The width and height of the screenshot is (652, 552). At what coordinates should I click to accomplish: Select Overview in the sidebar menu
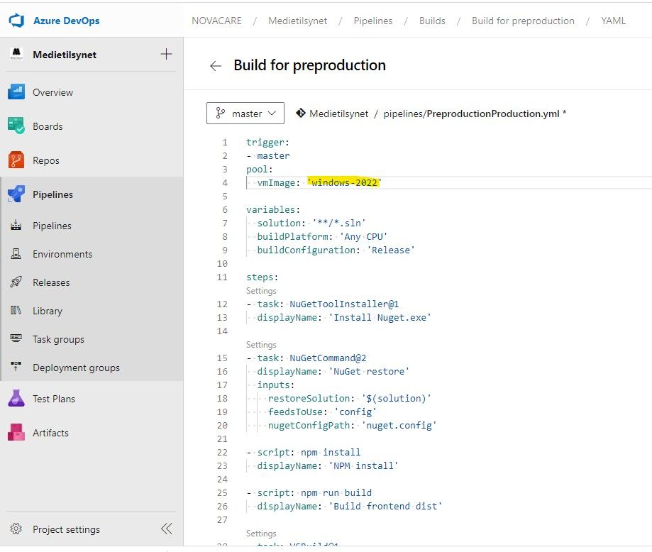click(53, 92)
